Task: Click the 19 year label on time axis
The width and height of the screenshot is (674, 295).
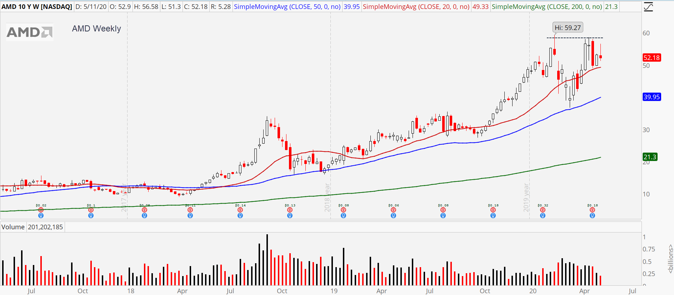Action: click(x=334, y=291)
